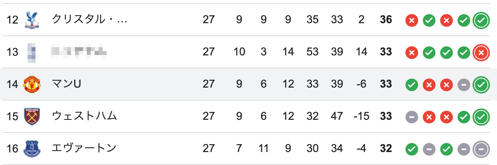Click ウェストハム's first grey draw icon
The image size is (497, 165).
tap(412, 116)
